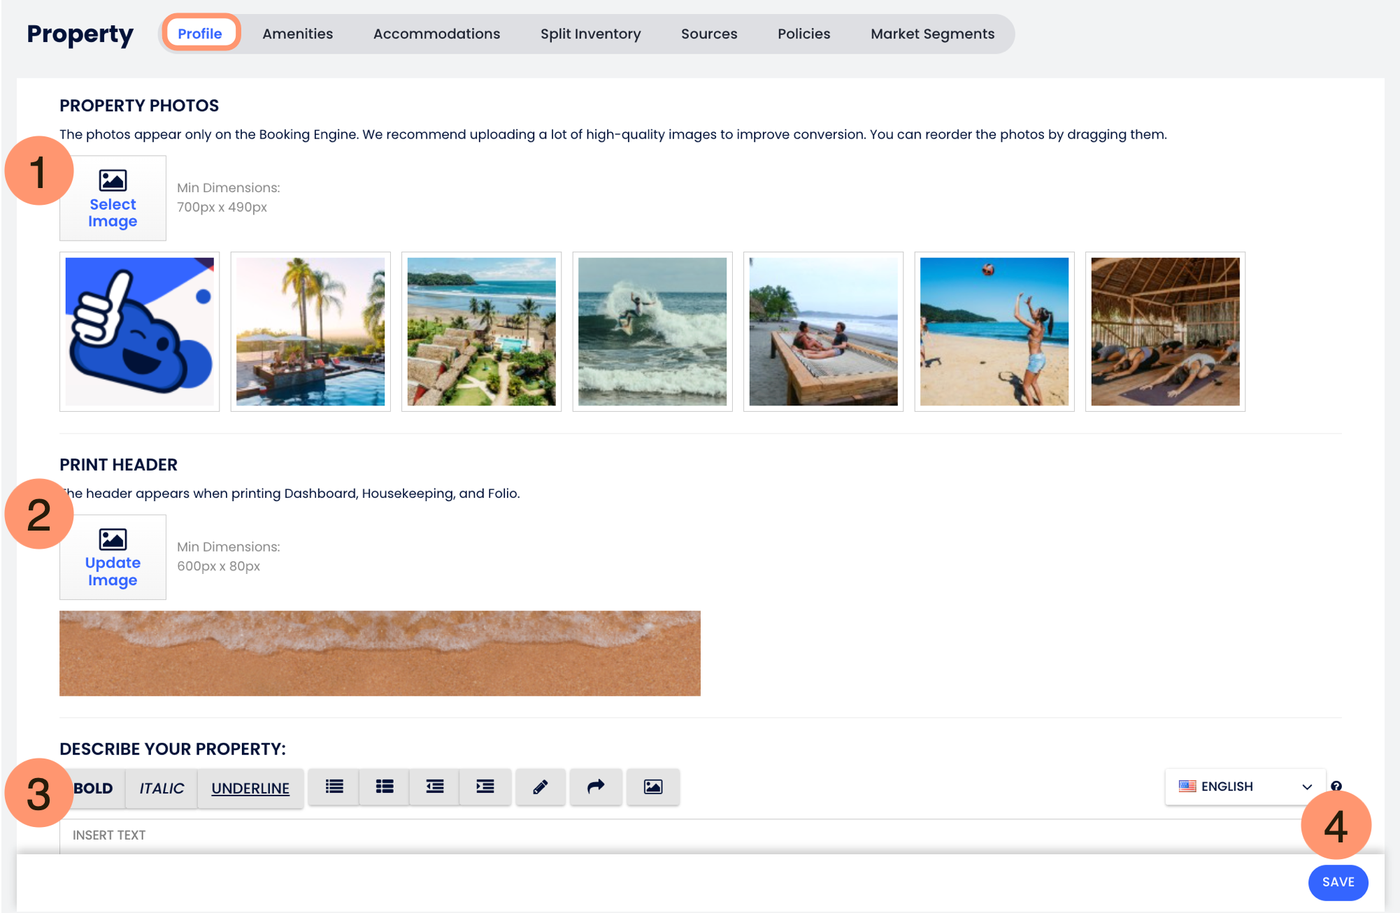Click the redo arrow icon in toolbar

pyautogui.click(x=596, y=787)
